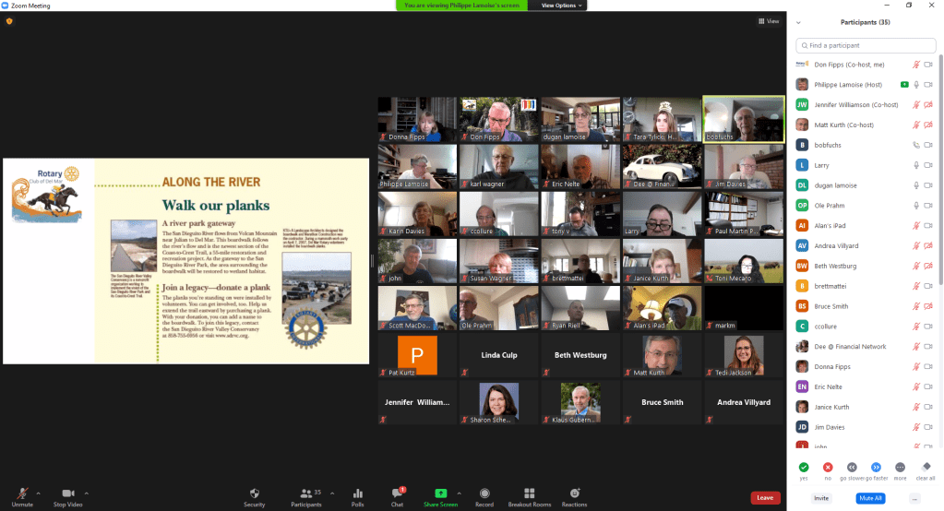The image size is (944, 511).
Task: Unmute the microphone in the toolbar
Action: 22,494
